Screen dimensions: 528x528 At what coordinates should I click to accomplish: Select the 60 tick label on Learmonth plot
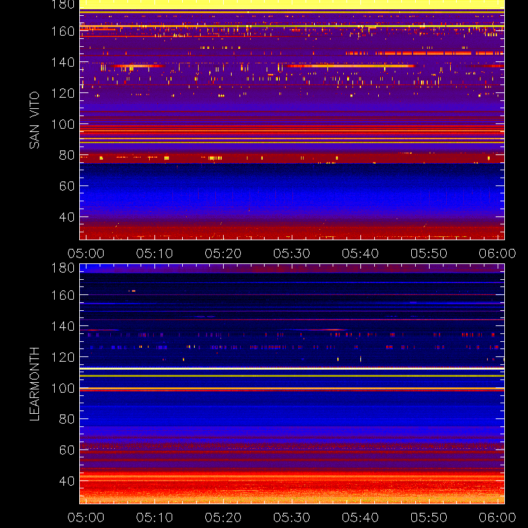pos(67,450)
